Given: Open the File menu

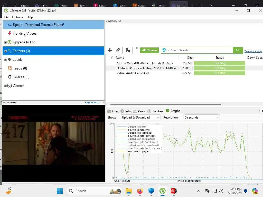Looking at the screenshot, I should pos(6,17).
